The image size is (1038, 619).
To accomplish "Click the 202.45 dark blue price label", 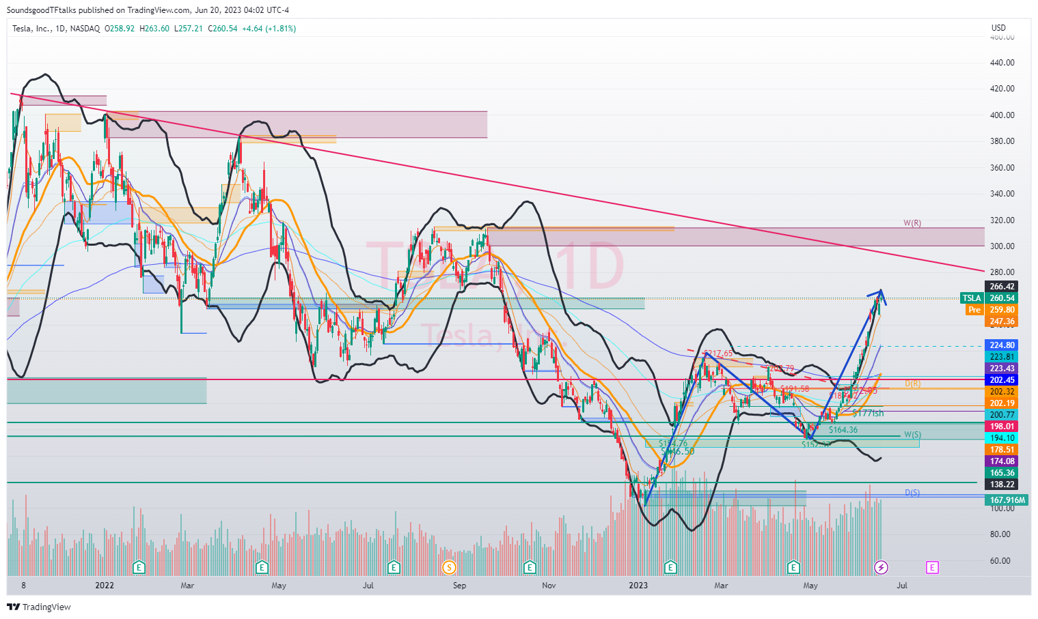I will tap(1001, 379).
